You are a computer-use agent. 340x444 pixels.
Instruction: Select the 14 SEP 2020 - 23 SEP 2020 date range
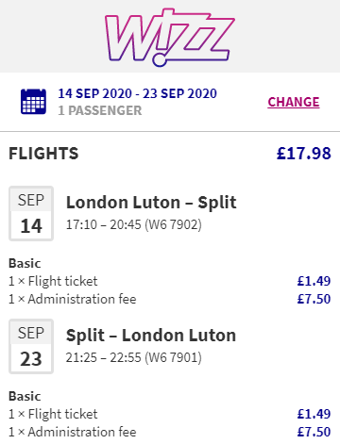(x=137, y=93)
